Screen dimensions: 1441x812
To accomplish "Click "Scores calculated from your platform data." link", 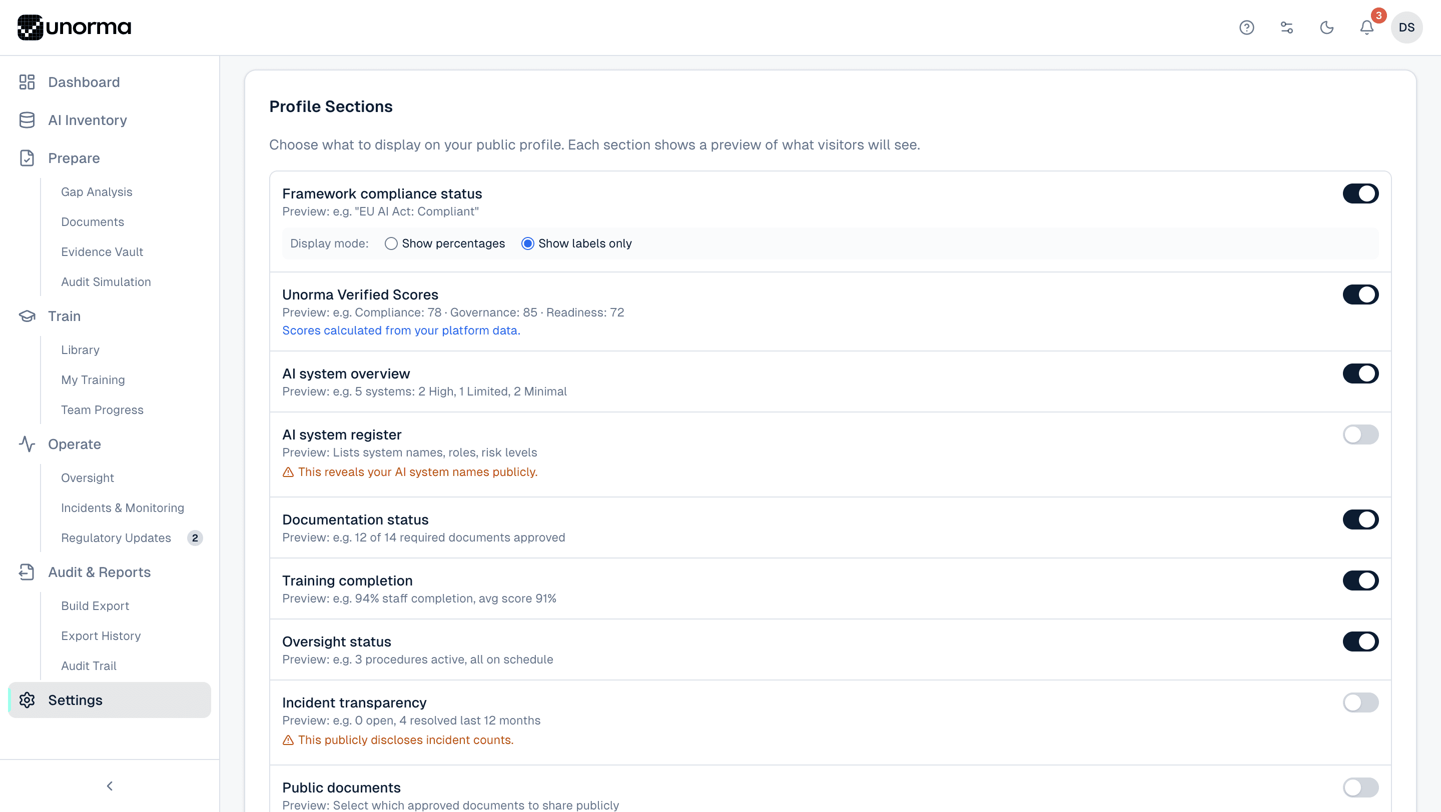I will (401, 331).
